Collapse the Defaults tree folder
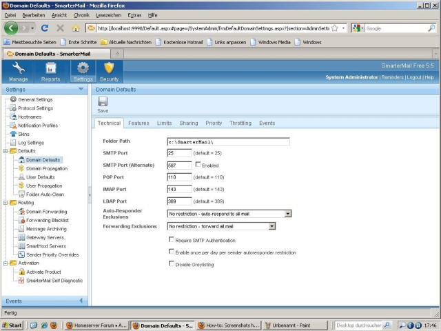The width and height of the screenshot is (441, 331). coord(6,151)
